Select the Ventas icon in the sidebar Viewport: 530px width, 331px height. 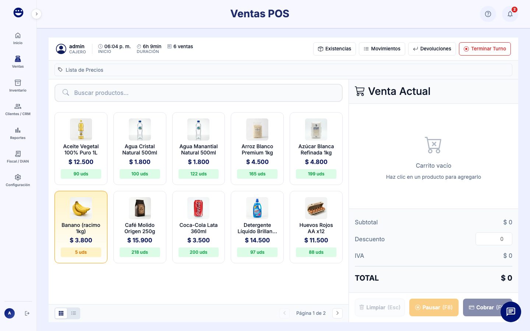18,62
